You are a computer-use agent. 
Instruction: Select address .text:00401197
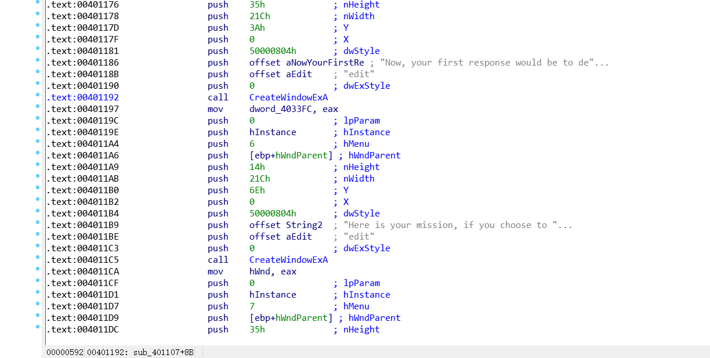point(83,109)
